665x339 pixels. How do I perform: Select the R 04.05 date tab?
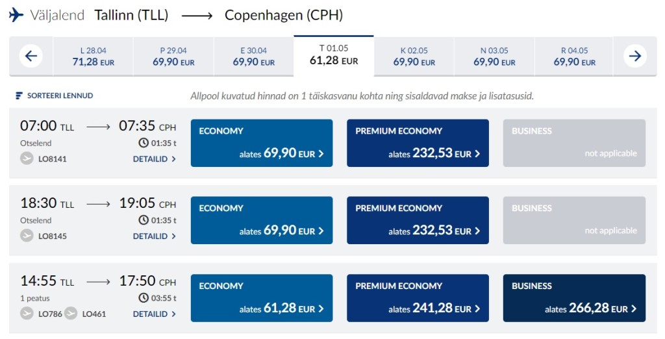pos(574,56)
